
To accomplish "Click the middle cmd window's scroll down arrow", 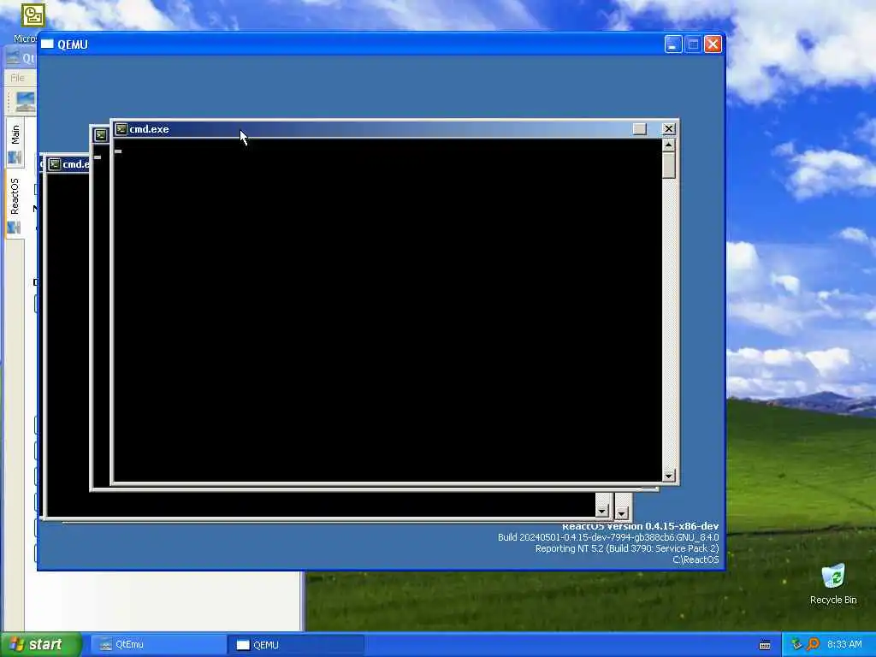I will (622, 512).
